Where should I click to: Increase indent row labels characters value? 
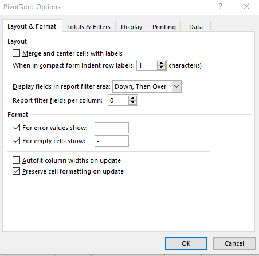click(161, 63)
